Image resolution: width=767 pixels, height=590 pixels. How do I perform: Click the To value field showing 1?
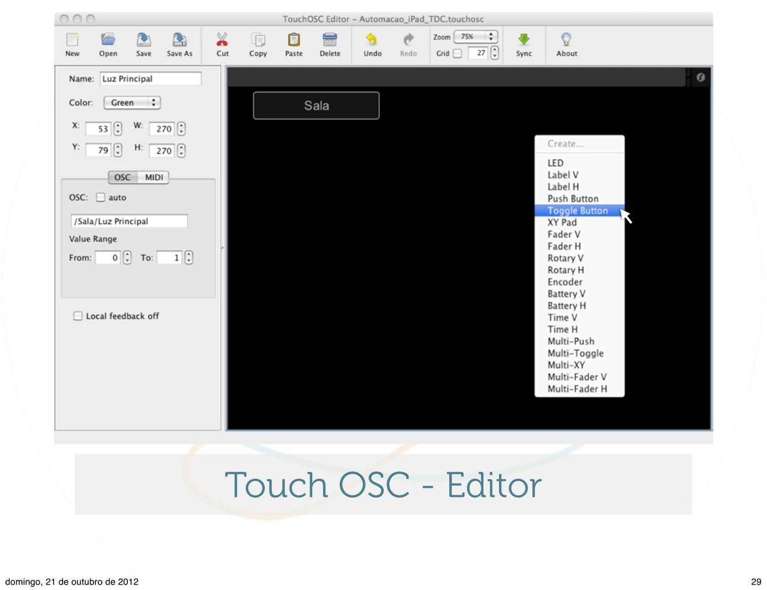169,258
